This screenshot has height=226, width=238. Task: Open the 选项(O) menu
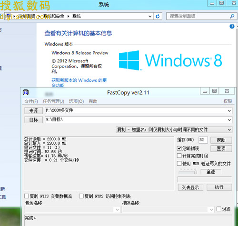tap(76, 101)
